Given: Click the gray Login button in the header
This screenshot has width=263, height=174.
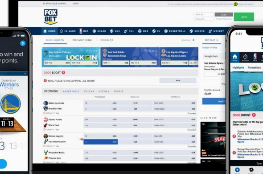Looking at the screenshot, I should tap(224, 15).
